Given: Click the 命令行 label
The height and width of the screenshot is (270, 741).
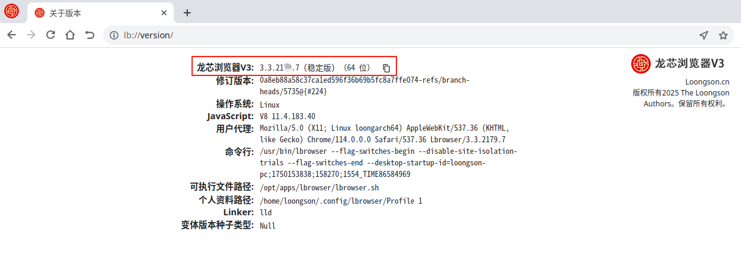Looking at the screenshot, I should point(239,152).
